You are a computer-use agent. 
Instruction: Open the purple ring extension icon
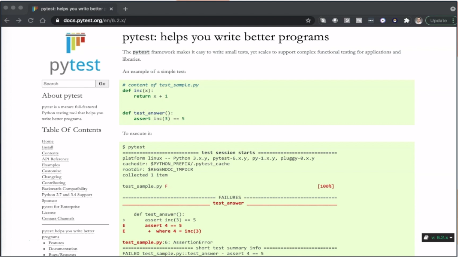[383, 21]
